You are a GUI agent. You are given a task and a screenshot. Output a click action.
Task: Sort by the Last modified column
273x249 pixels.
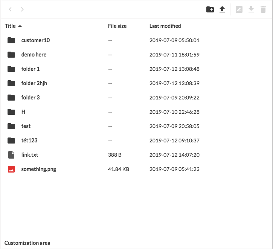pos(165,26)
